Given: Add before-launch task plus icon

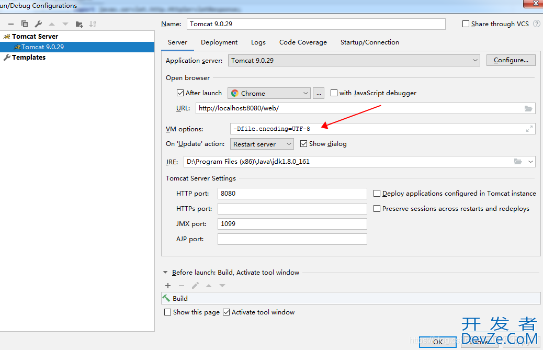Looking at the screenshot, I should click(168, 286).
